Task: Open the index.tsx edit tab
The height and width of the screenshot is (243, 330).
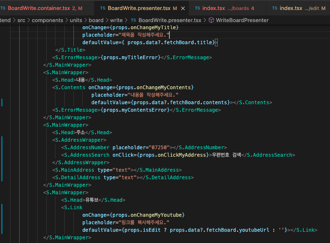Action: pos(299,8)
